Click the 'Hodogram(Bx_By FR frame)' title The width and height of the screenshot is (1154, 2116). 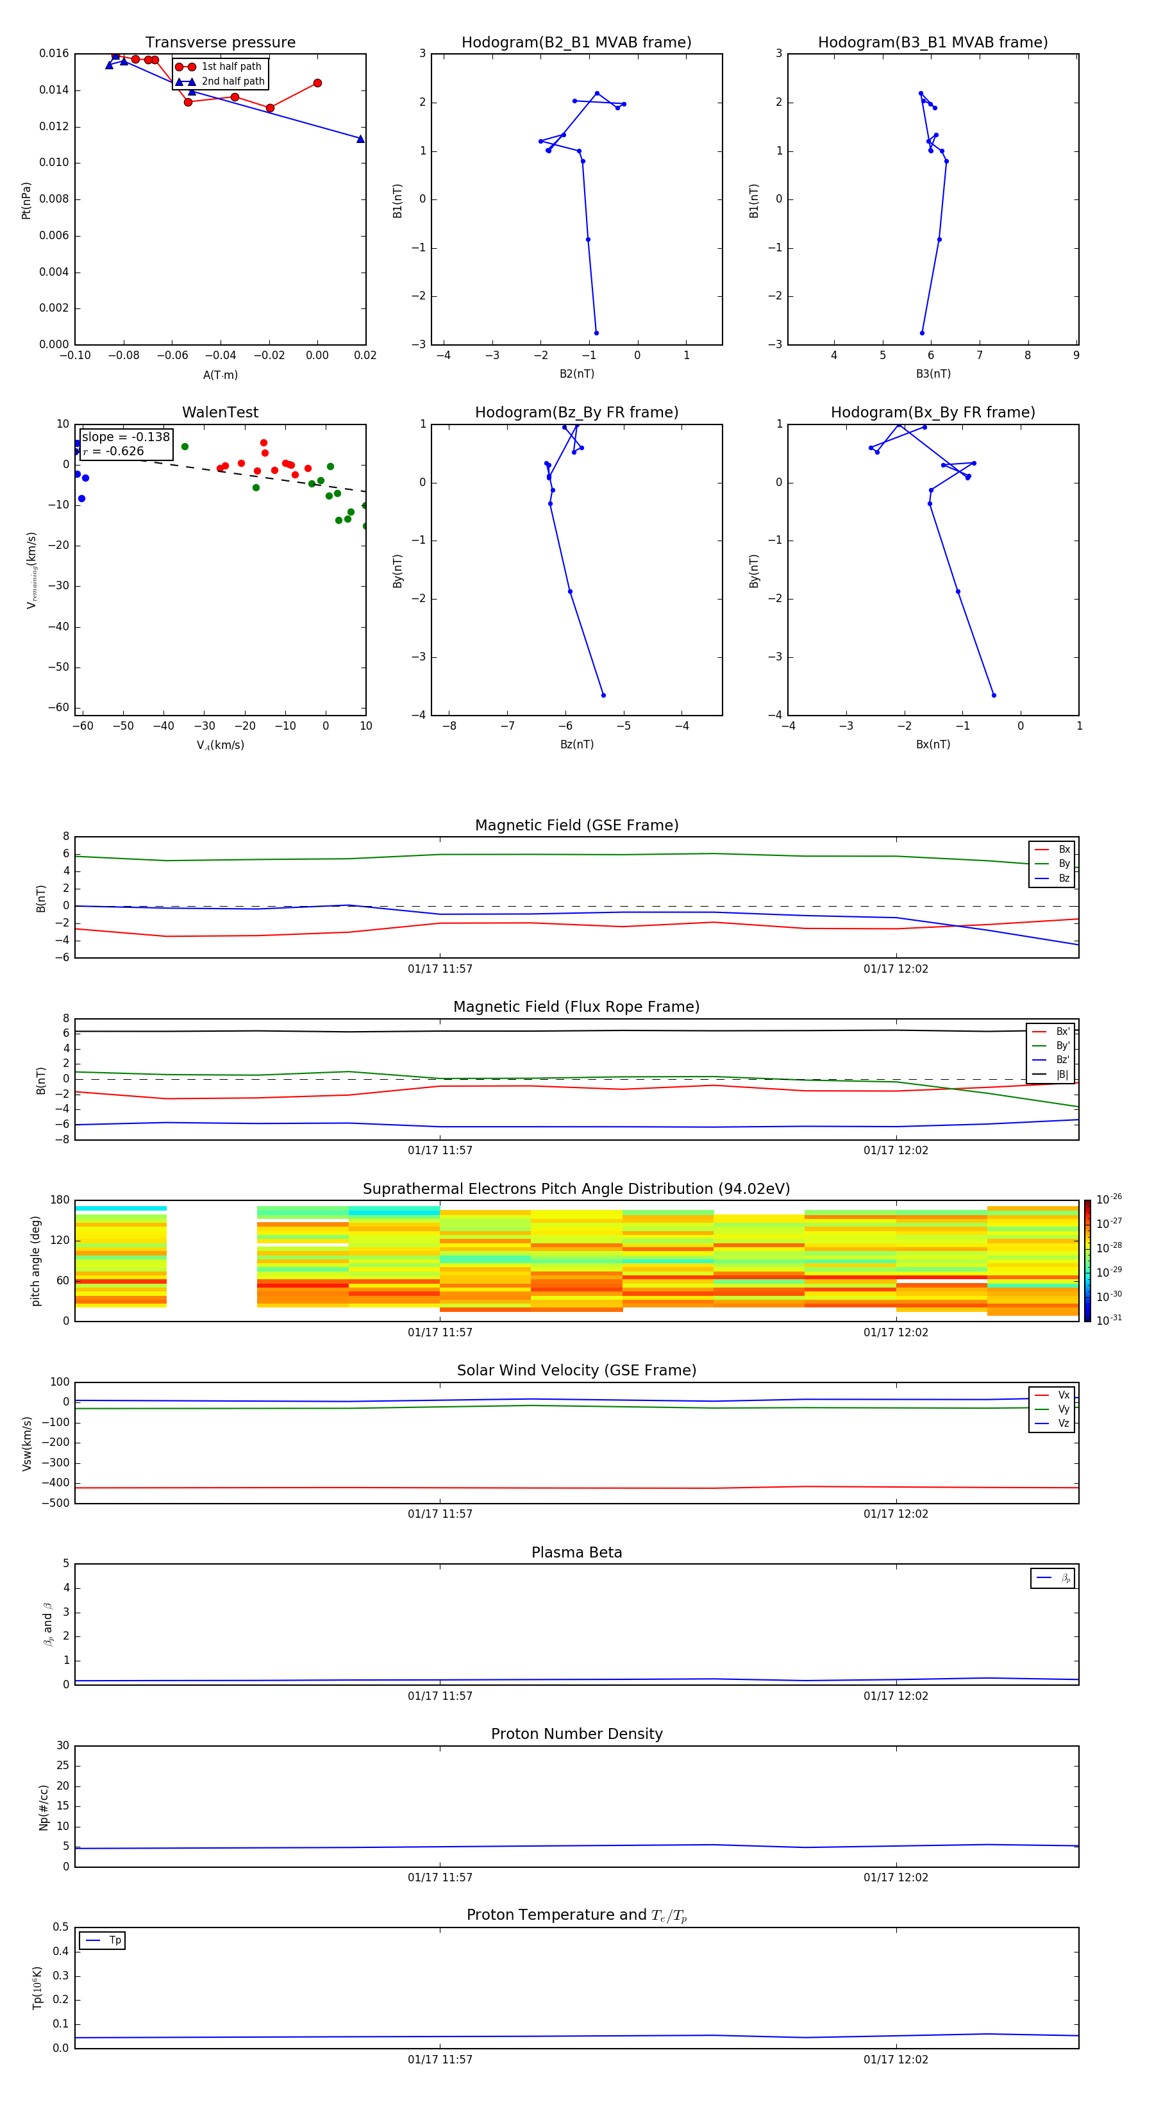932,412
